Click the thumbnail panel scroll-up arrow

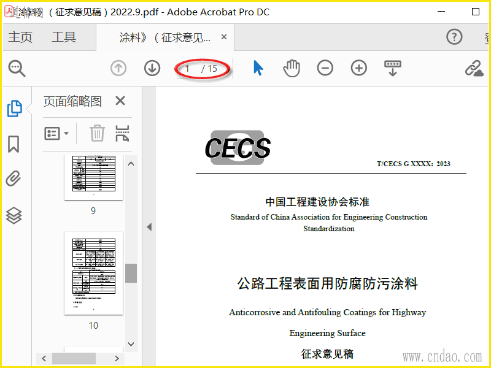pos(131,164)
